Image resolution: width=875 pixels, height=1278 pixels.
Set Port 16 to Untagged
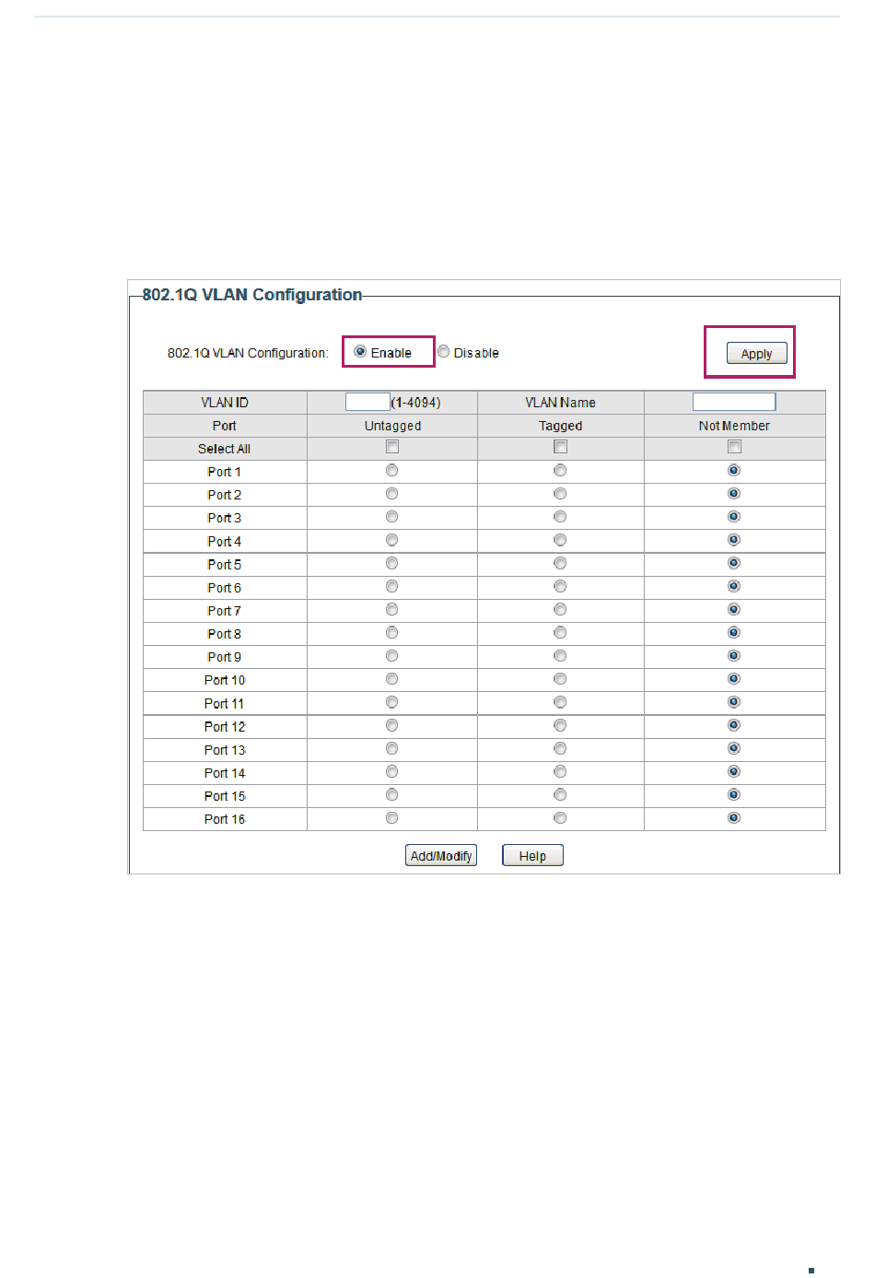(391, 818)
